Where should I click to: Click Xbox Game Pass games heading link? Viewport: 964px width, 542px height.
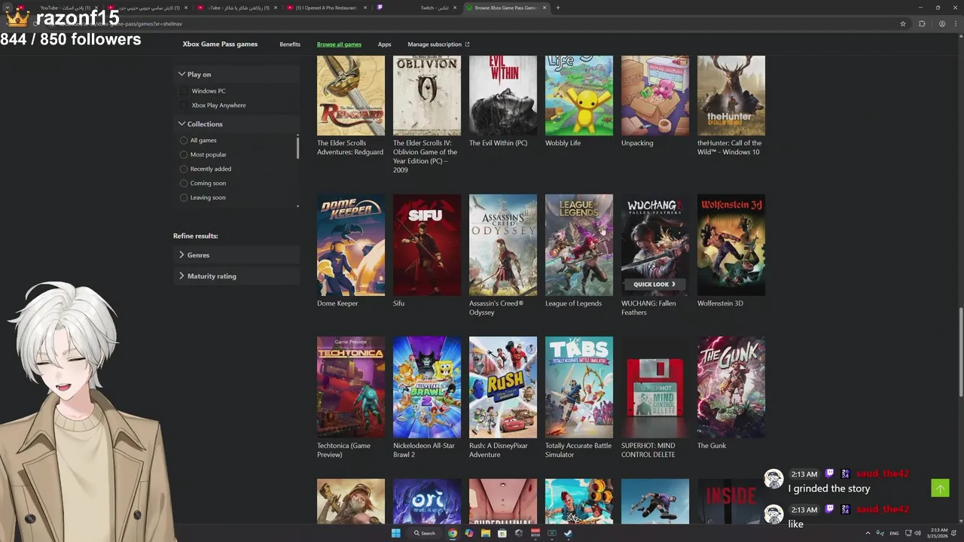point(220,44)
